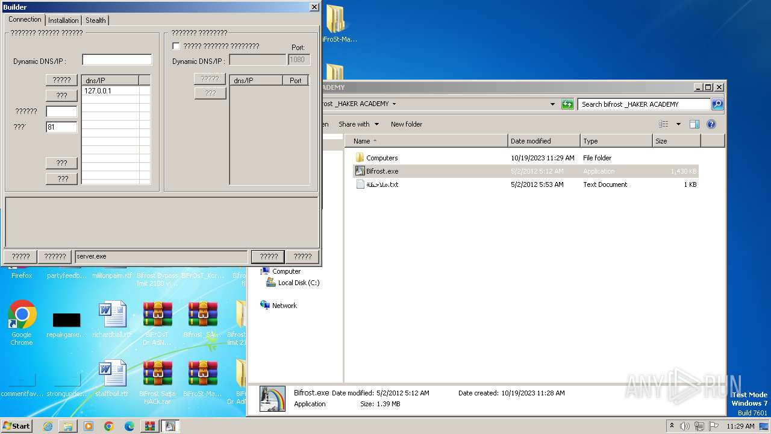The image size is (771, 434).
Task: Click the rightmost button in Builder footer
Action: click(302, 256)
